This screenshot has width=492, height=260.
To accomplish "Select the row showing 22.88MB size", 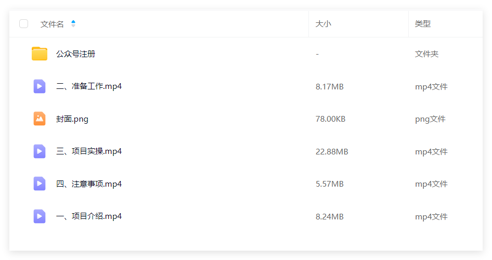I will [246, 151].
